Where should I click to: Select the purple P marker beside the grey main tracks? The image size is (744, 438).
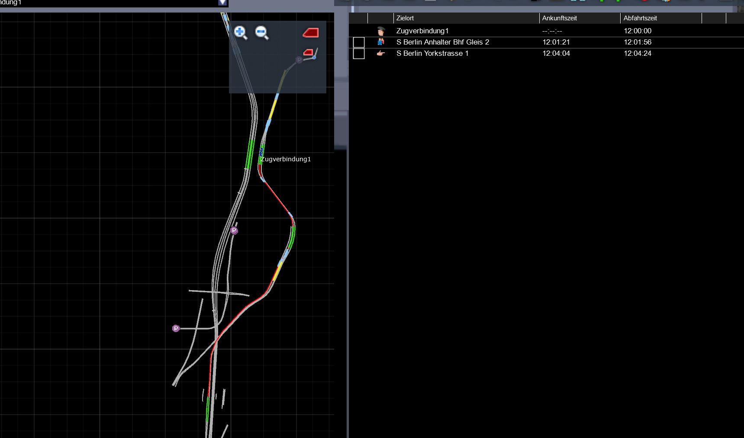tap(234, 230)
